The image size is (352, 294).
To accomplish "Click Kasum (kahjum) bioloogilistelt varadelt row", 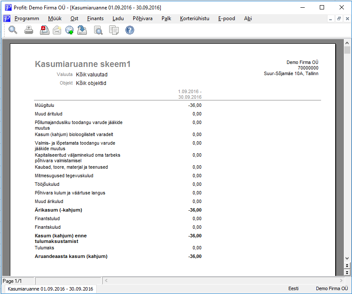I will 118,135.
